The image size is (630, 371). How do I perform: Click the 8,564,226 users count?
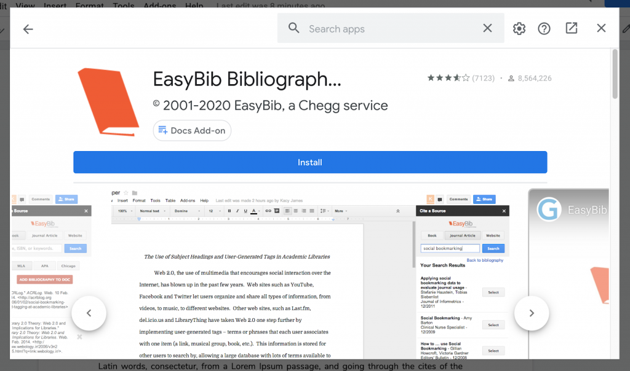tap(530, 78)
